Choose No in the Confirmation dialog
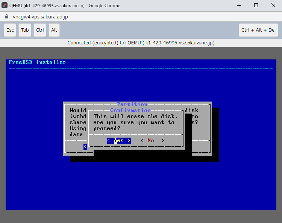 tap(152, 141)
